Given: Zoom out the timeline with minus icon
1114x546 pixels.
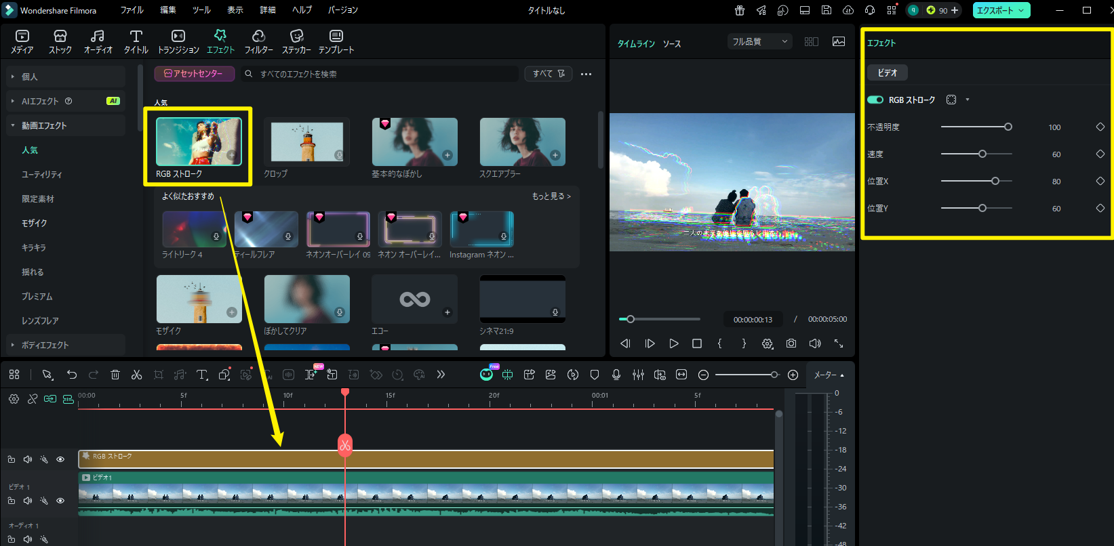Looking at the screenshot, I should click(x=703, y=375).
